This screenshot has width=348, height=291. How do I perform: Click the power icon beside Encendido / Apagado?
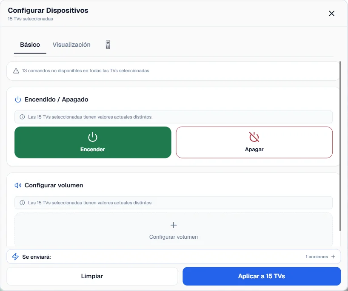[x=18, y=99]
